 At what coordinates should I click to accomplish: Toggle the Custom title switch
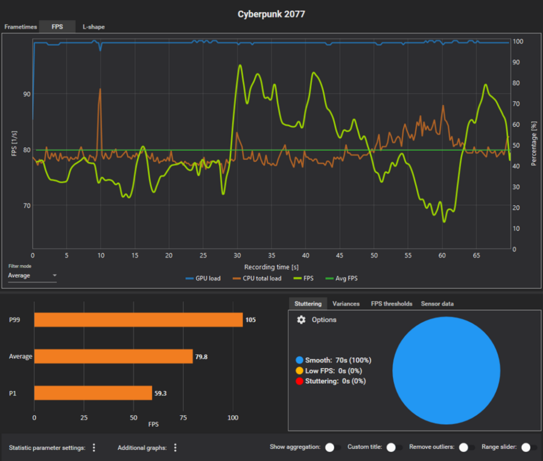[395, 447]
